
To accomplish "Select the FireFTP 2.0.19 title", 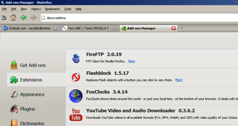I will pos(104,54).
